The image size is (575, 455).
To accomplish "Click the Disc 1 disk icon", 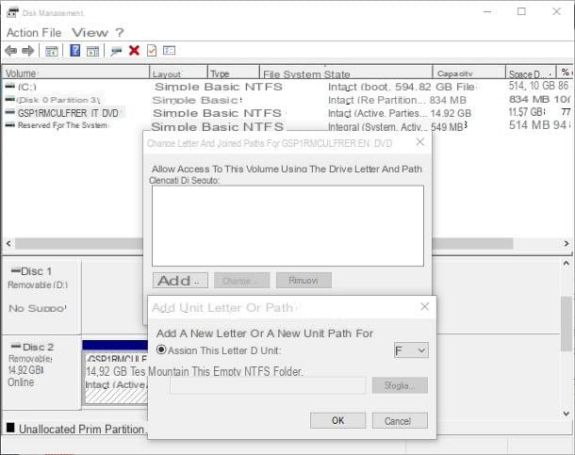I will 15,270.
